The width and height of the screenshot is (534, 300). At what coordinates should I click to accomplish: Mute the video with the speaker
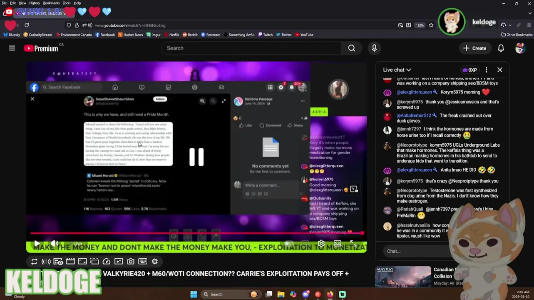tap(55, 243)
